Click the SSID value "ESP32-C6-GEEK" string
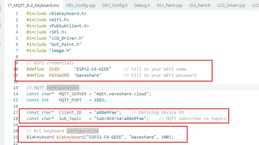 coord(93,69)
